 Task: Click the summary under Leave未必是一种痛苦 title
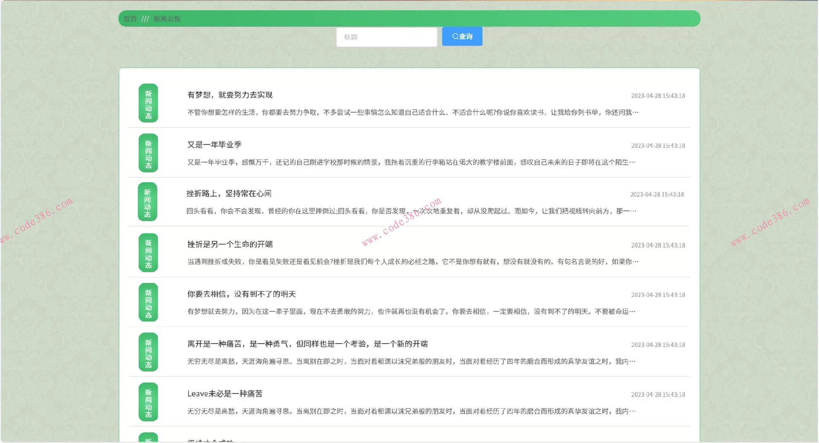(411, 411)
